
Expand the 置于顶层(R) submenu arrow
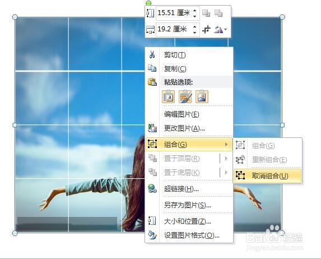(226, 159)
